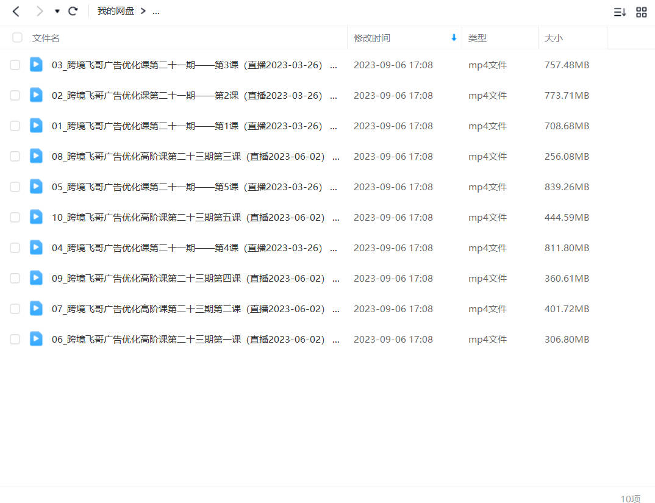
Task: Tick the select-all checkbox in header
Action: click(x=17, y=38)
